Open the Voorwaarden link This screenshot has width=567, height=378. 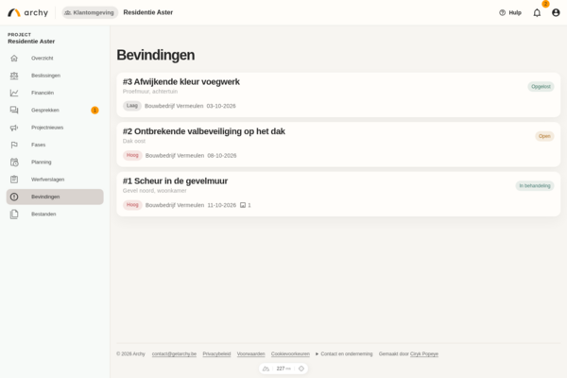click(x=251, y=353)
